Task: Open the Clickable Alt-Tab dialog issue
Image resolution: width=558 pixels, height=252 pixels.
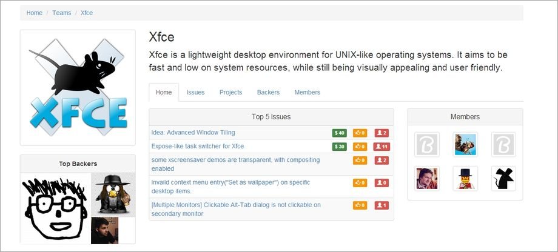Action: [236, 209]
